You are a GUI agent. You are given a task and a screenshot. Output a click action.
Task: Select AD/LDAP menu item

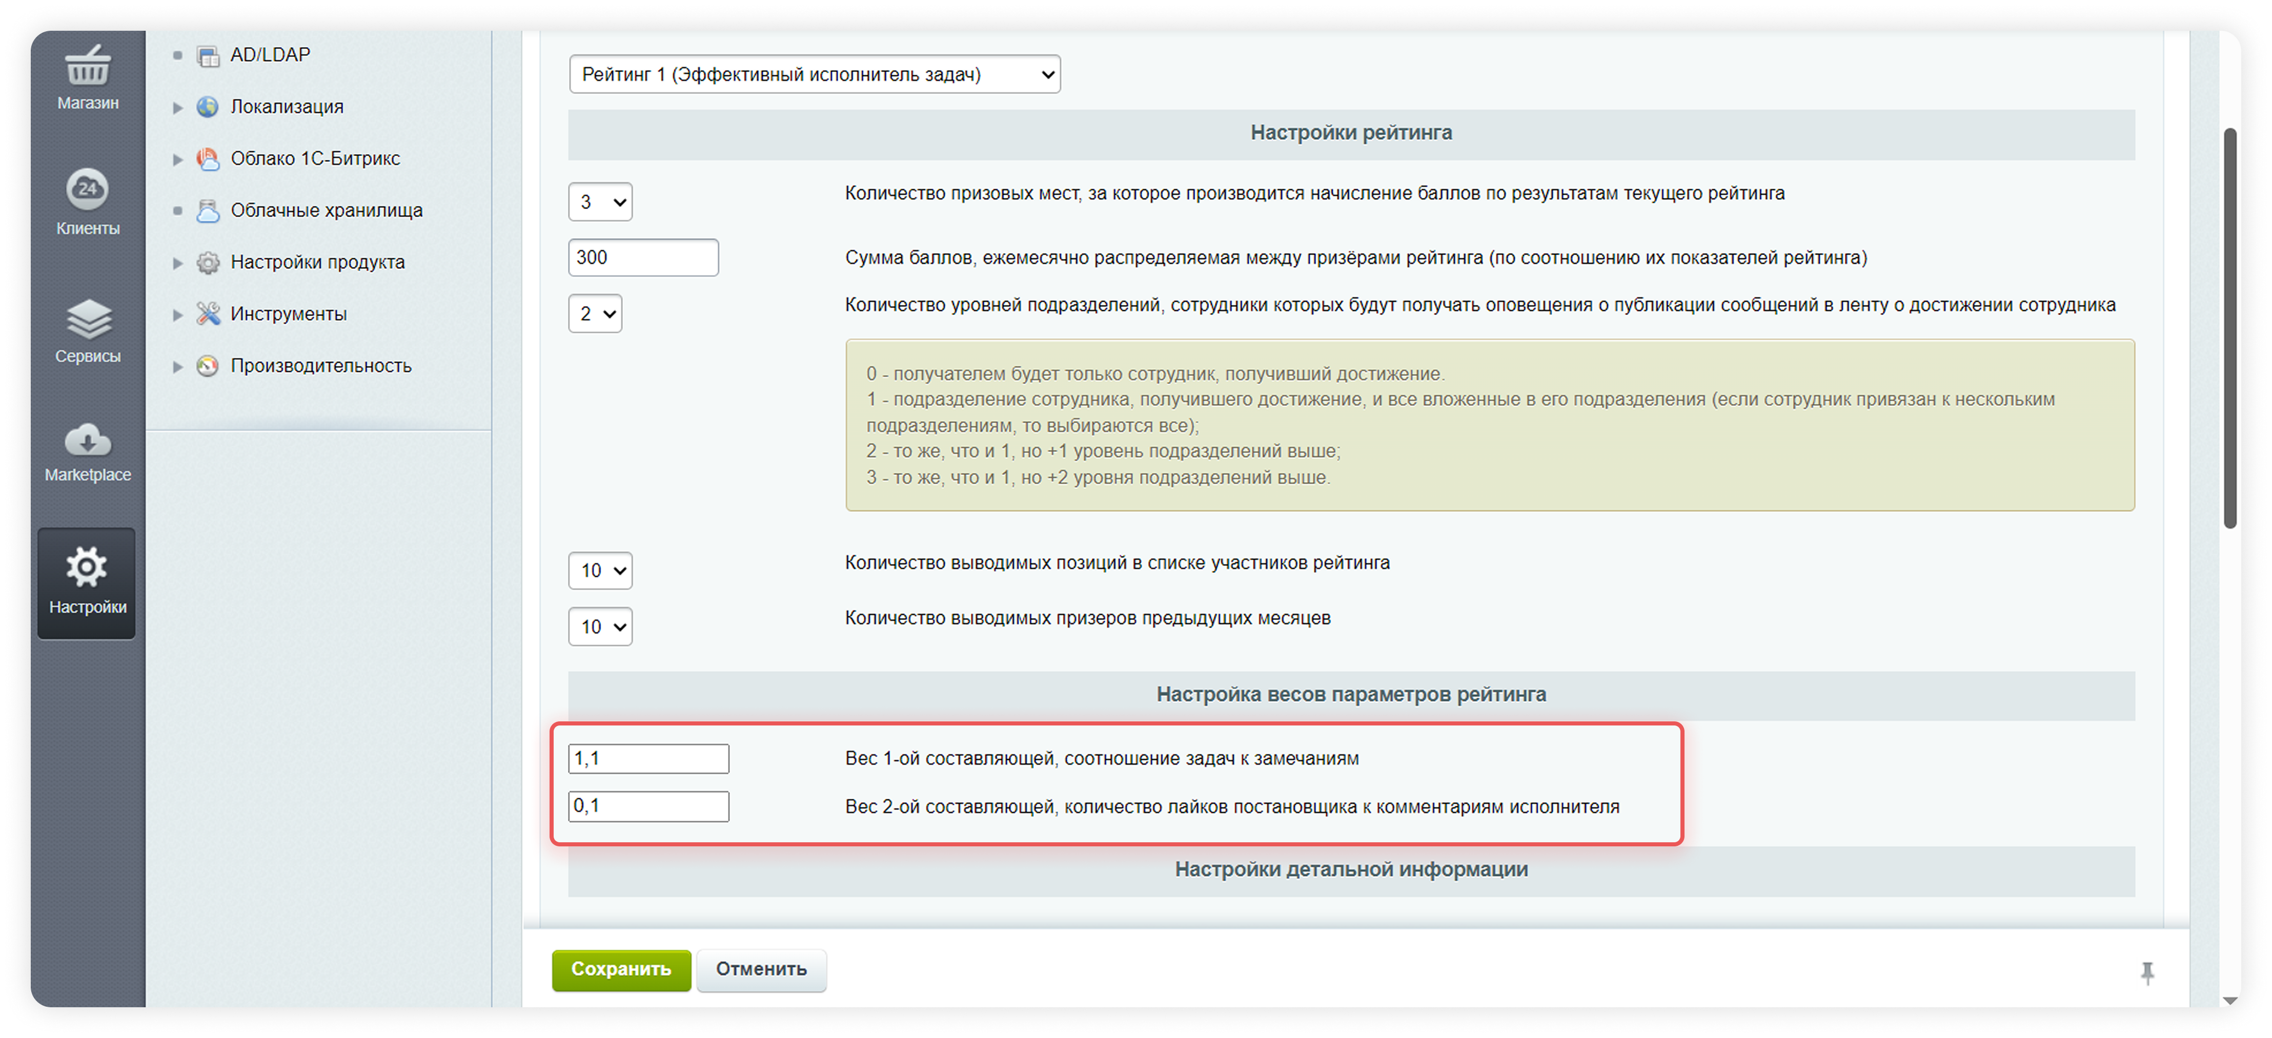(x=270, y=55)
